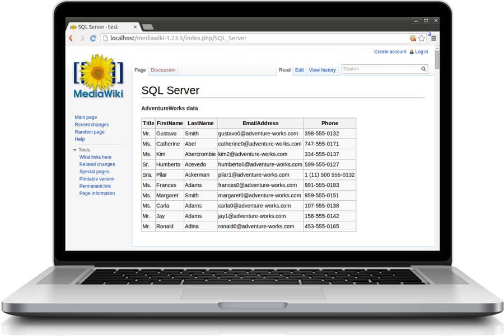Screen dimensions: 504x336
Task: Click the AdventureWorks data heading
Action: (170, 108)
